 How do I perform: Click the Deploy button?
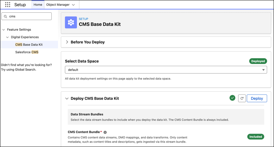(257, 99)
